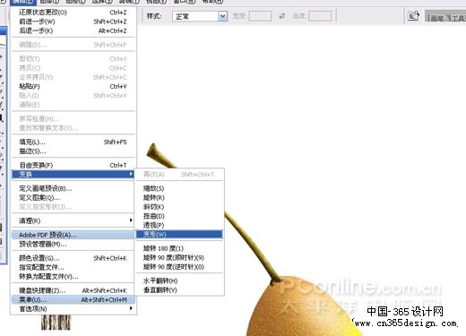Open the 描边(S)... stroke dialog
The height and width of the screenshot is (336, 466).
pyautogui.click(x=73, y=151)
